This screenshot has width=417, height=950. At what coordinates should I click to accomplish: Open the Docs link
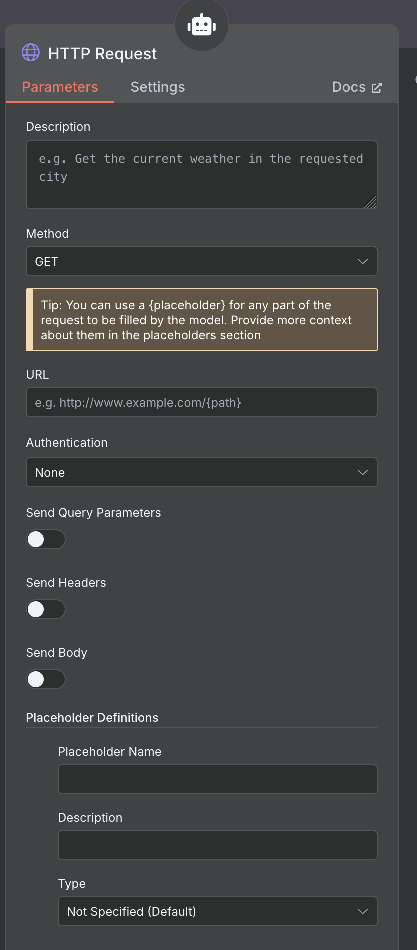(x=349, y=87)
